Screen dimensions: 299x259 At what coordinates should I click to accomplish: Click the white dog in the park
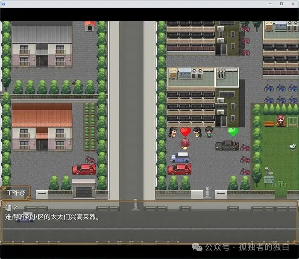[x=293, y=147]
